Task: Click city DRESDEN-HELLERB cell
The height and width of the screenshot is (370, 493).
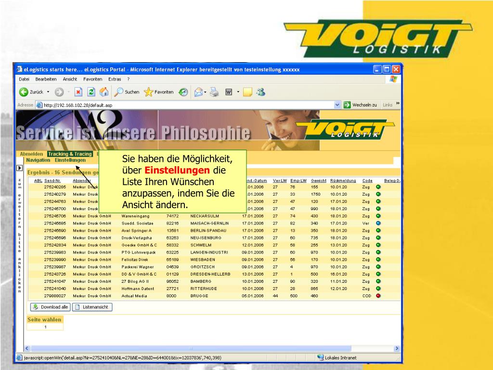Action: 210,274
